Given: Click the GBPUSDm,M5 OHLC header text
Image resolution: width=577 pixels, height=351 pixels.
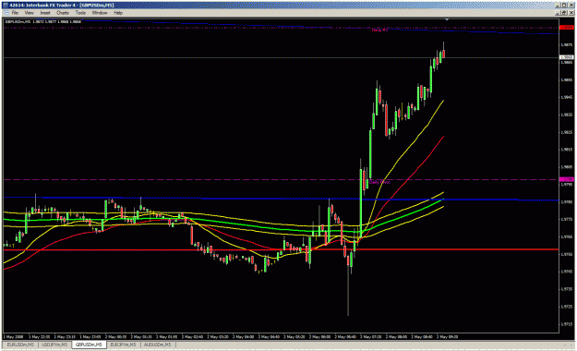Looking at the screenshot, I should [x=42, y=22].
